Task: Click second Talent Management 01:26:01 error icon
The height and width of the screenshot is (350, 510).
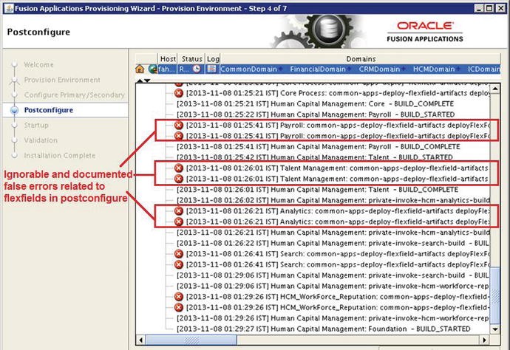Action: [x=179, y=179]
